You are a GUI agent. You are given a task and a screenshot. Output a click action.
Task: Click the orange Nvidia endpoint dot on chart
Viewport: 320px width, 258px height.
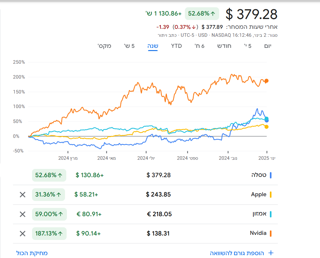267,81
